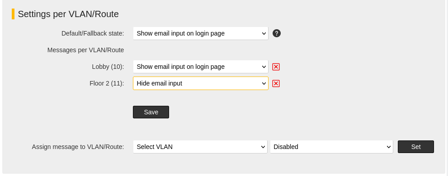Click the Floor 2 (11) label
The width and height of the screenshot is (448, 176).
107,84
